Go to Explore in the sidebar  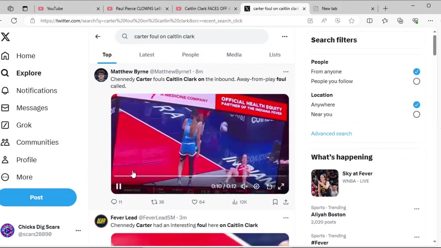(x=21, y=73)
